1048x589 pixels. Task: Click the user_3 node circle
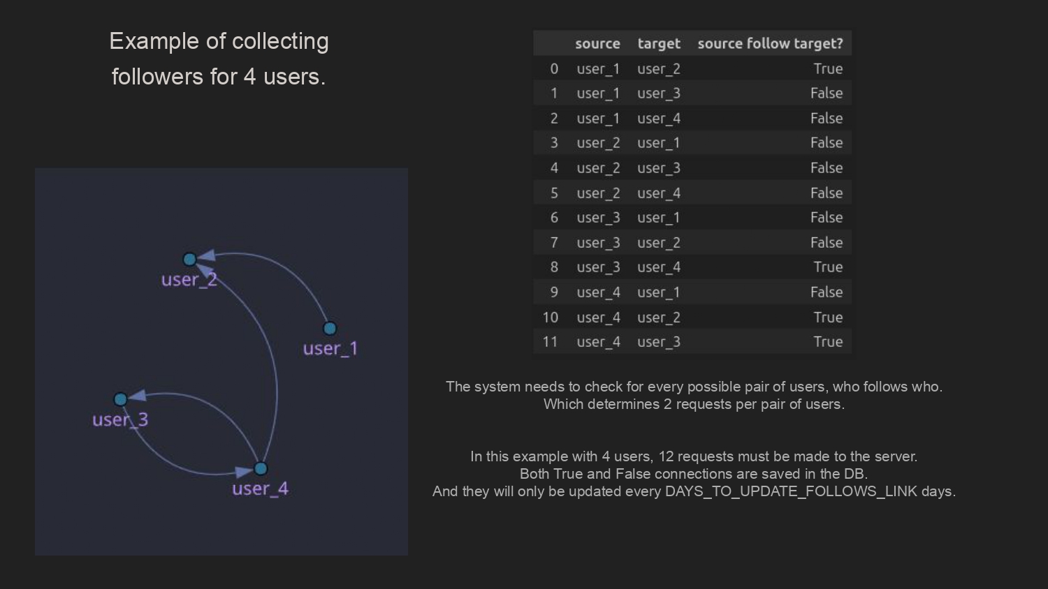[121, 399]
